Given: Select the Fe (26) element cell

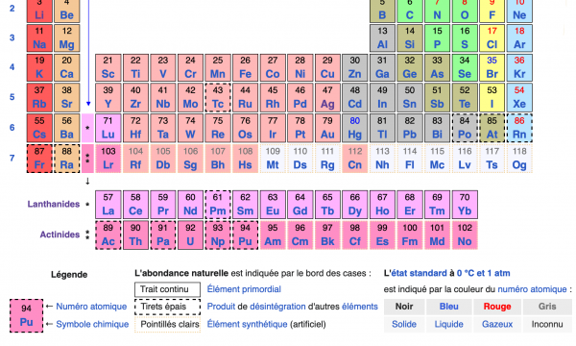Looking at the screenshot, I should (x=246, y=67).
